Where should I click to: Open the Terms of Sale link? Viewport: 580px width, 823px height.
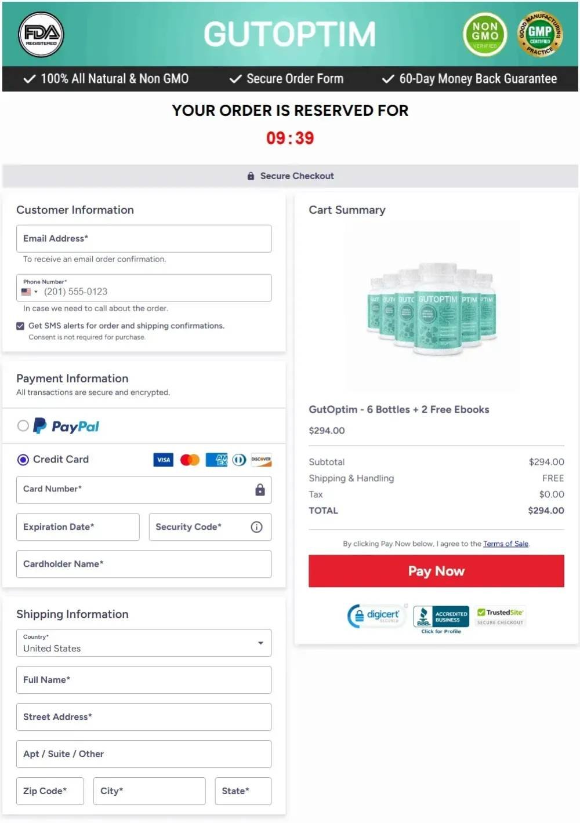[x=506, y=544]
